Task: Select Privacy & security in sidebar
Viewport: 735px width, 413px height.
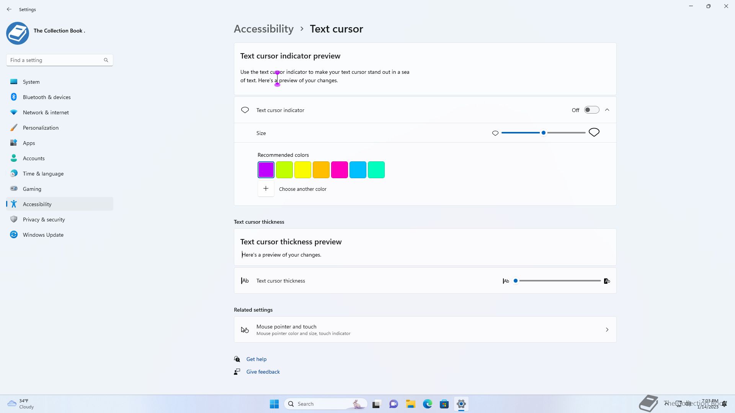Action: point(44,220)
